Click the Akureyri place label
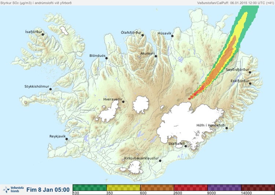275x195 pixels. point(147,54)
